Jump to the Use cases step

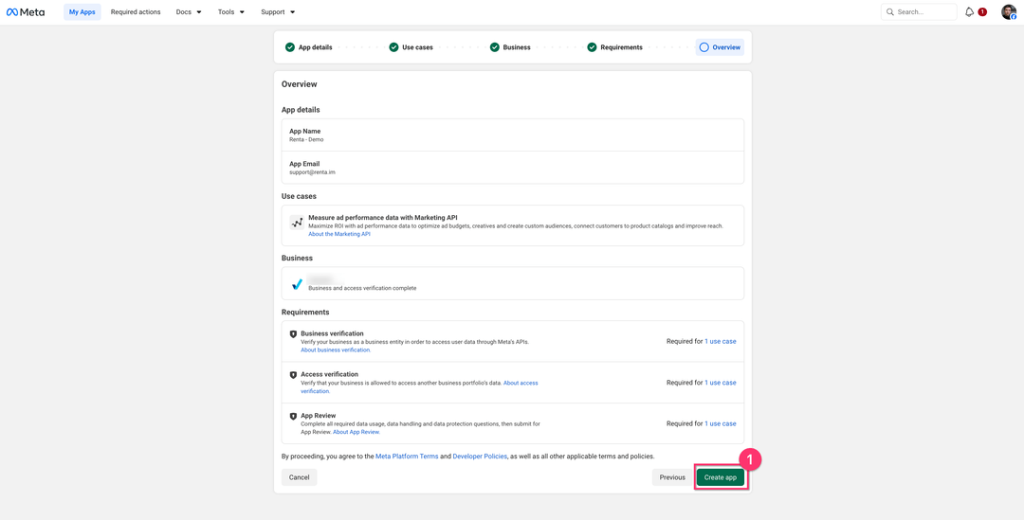click(x=417, y=47)
